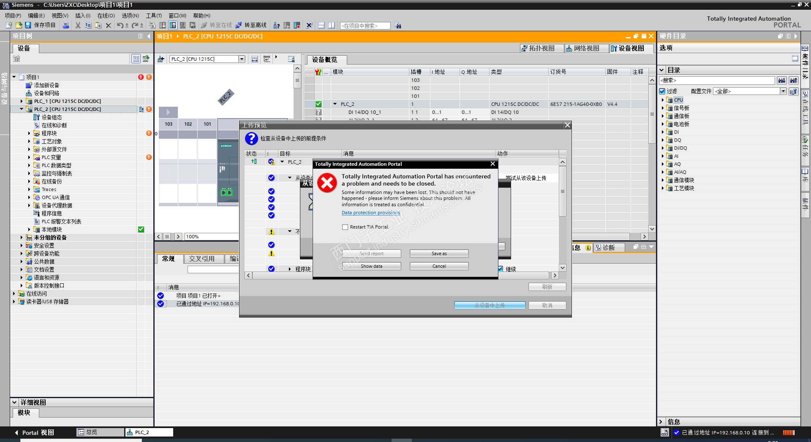811x442 pixels.
Task: Click the copy icon in the toolbar
Action: (88, 25)
